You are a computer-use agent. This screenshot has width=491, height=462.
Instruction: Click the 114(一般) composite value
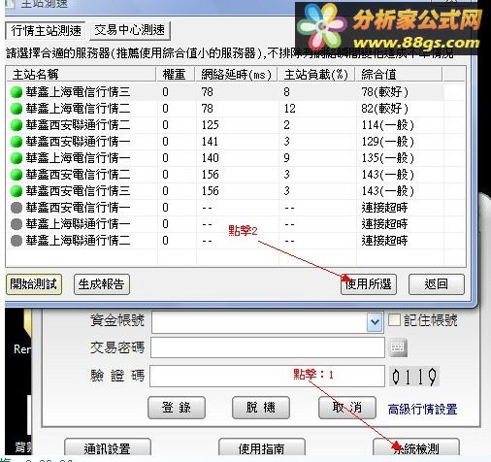387,125
